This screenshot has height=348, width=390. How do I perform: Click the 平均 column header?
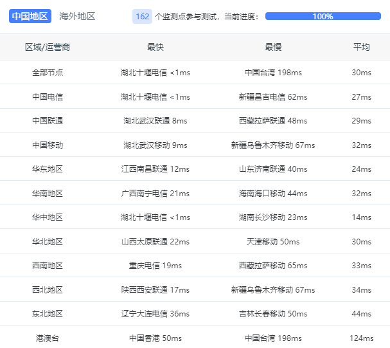click(361, 47)
